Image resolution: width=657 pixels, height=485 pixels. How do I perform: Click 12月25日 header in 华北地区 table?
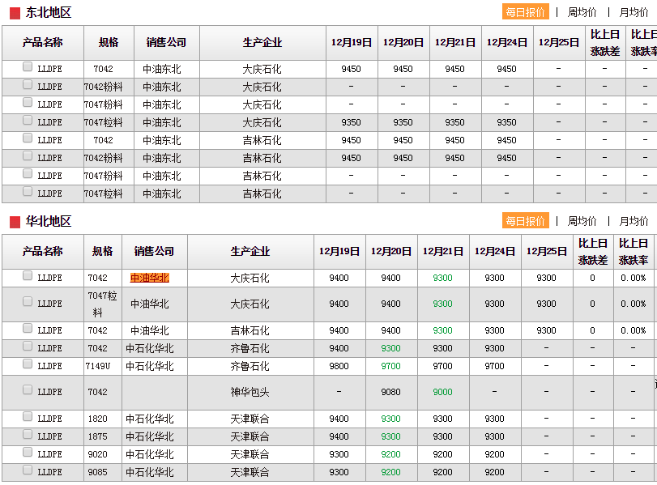[x=547, y=251]
